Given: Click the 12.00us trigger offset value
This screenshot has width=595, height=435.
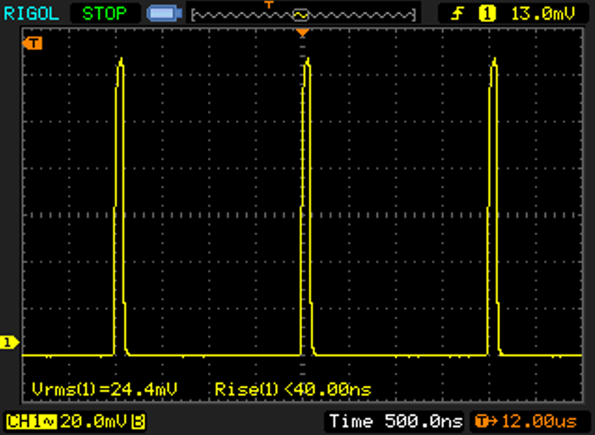Looking at the screenshot, I should (541, 421).
